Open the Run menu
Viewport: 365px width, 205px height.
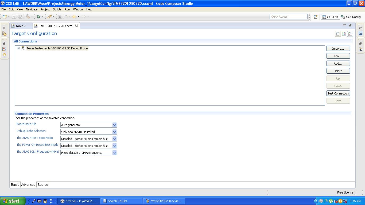point(67,9)
